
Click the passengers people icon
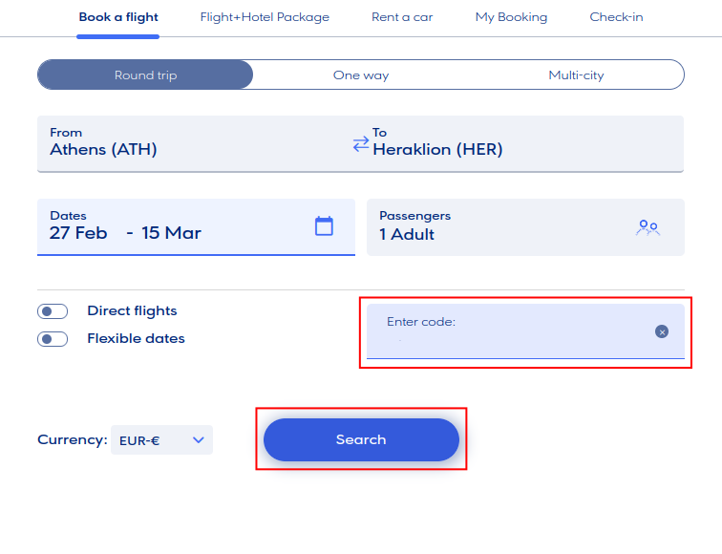click(648, 227)
